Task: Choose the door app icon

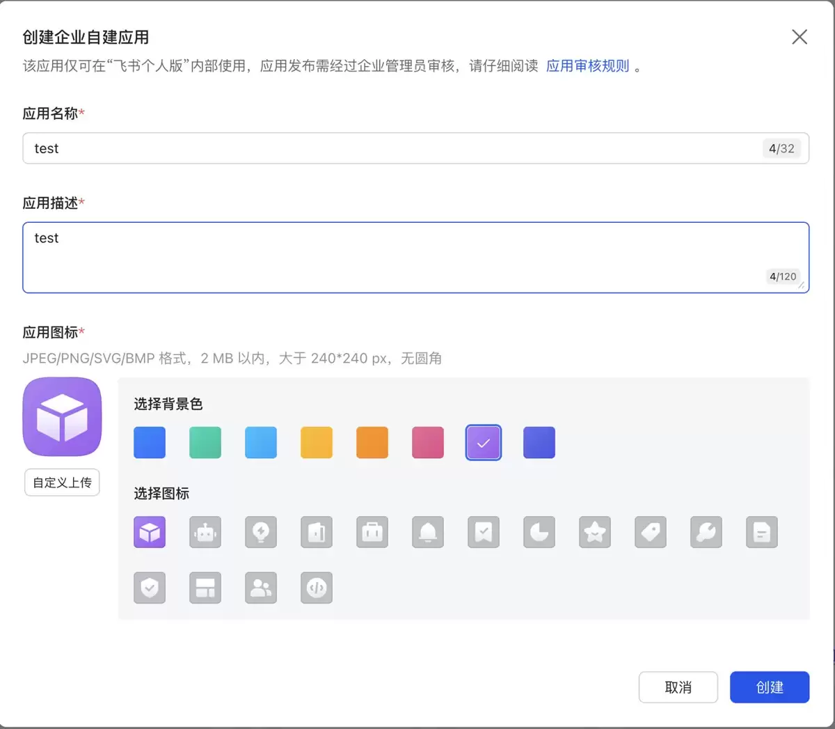Action: pyautogui.click(x=317, y=533)
